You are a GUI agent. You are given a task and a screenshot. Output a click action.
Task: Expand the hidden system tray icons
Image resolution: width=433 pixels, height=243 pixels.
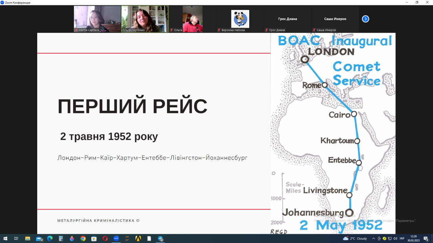point(373,239)
